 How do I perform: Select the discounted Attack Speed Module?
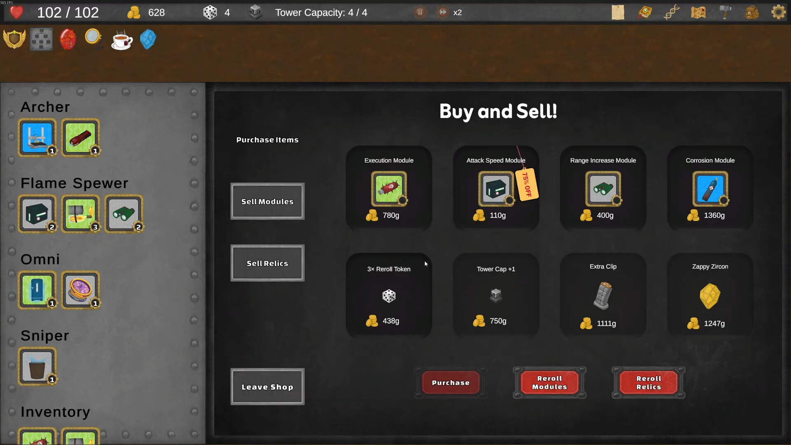[x=496, y=188]
